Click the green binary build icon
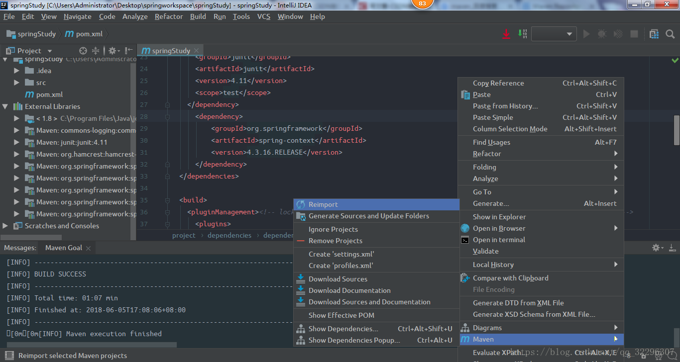Screen dimensions: 680x362 click(x=522, y=34)
